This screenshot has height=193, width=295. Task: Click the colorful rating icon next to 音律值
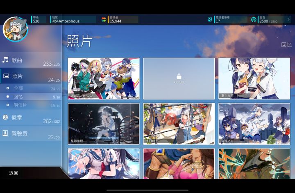(x=104, y=19)
